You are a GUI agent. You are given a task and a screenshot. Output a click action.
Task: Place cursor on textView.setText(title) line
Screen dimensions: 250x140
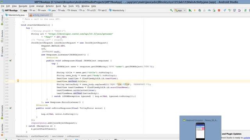[72, 81]
